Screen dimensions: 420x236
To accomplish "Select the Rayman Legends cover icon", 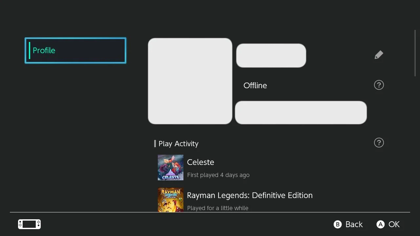I will [170, 200].
